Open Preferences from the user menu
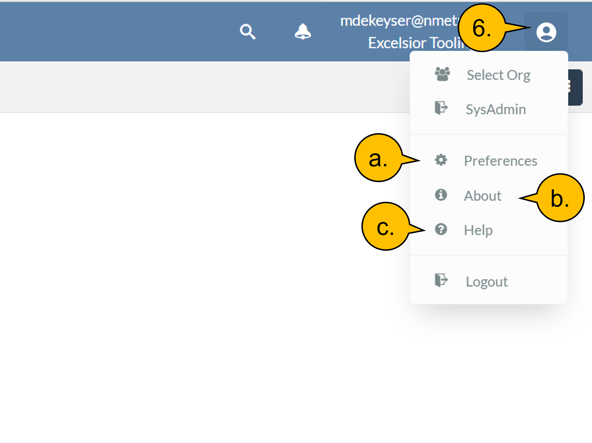Viewport: 592px width, 443px height. 500,161
